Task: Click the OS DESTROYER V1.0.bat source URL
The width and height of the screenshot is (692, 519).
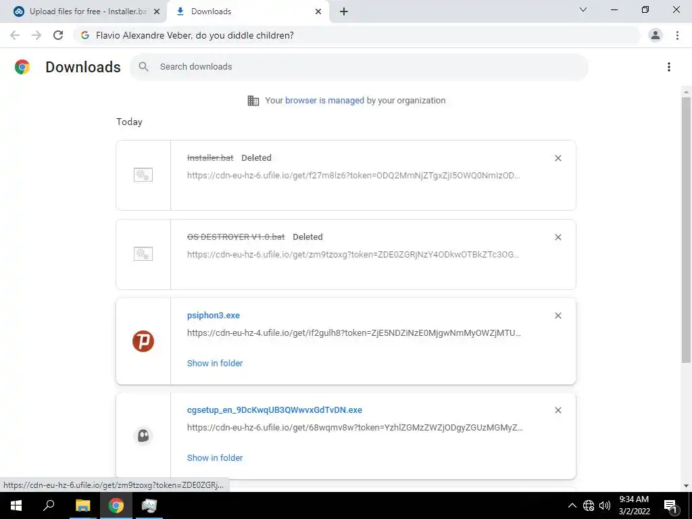Action: pyautogui.click(x=353, y=254)
